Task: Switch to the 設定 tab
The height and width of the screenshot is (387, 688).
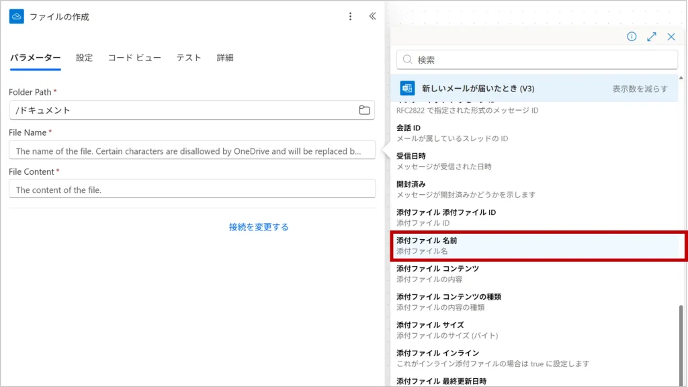Action: pos(85,58)
